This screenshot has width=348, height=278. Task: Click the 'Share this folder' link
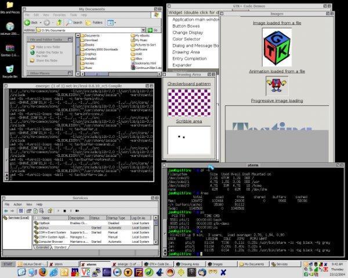pyautogui.click(x=46, y=60)
